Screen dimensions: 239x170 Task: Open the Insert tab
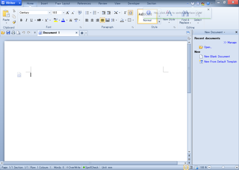click(x=44, y=3)
